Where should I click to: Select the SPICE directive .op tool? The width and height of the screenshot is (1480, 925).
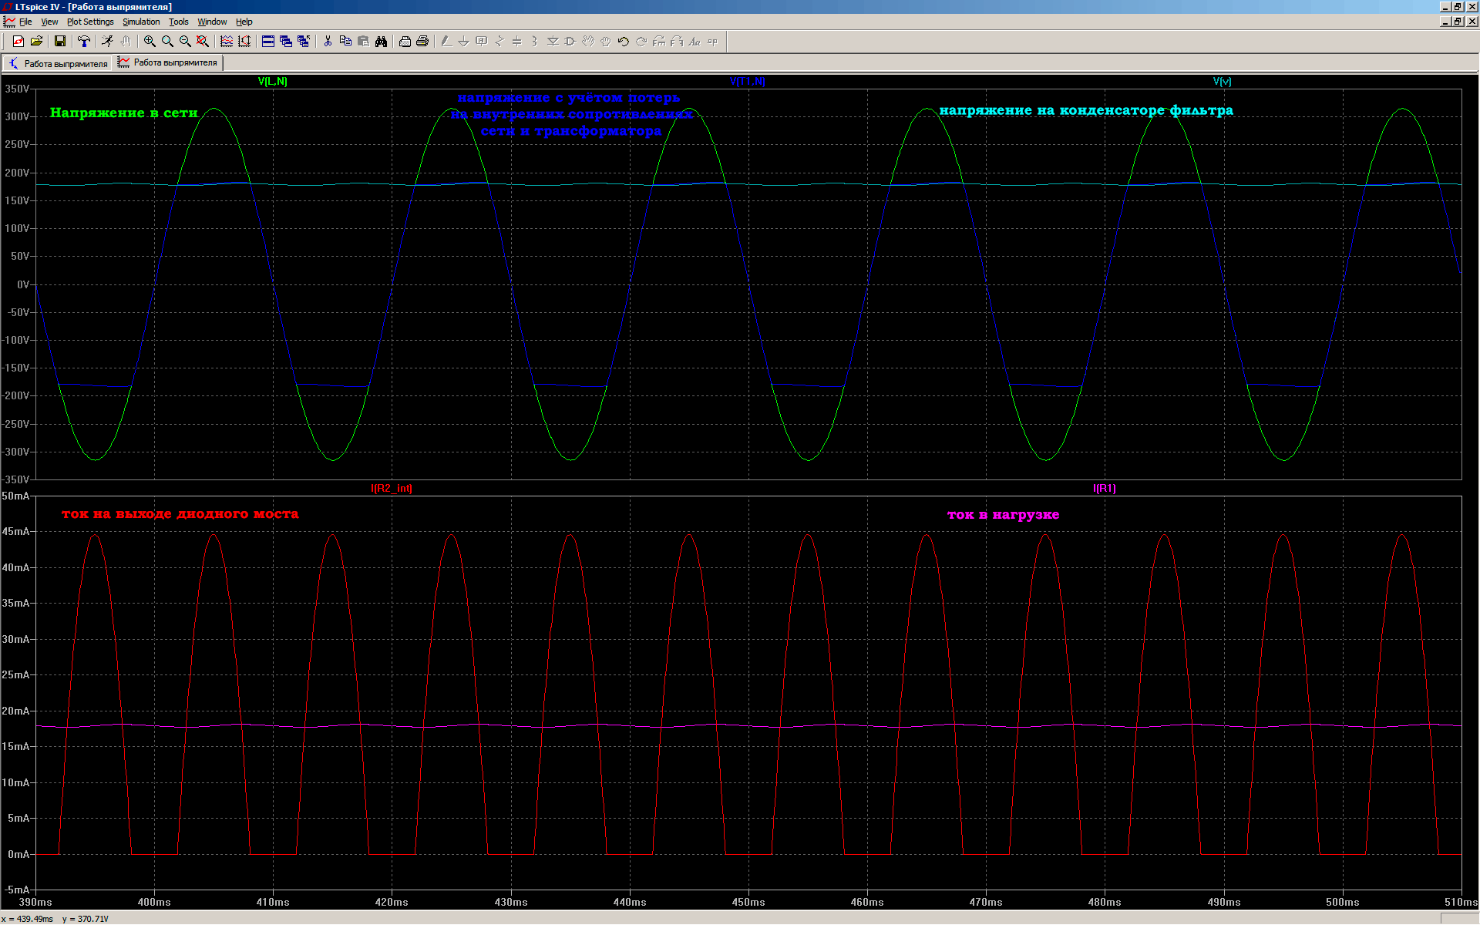pos(712,42)
